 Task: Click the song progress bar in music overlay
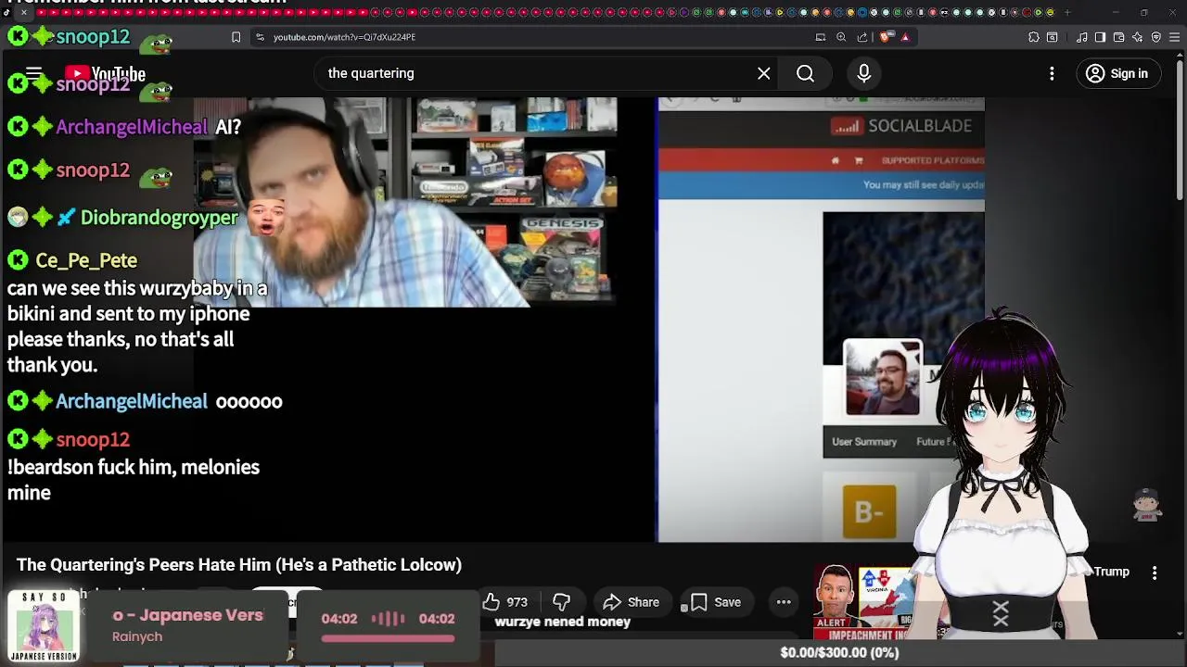coord(388,638)
